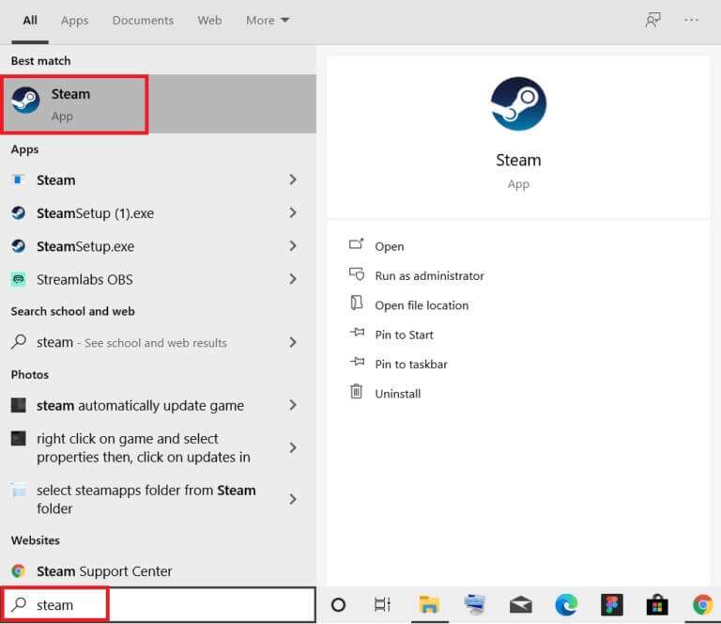Click the Open file location icon
The height and width of the screenshot is (624, 721).
(357, 304)
